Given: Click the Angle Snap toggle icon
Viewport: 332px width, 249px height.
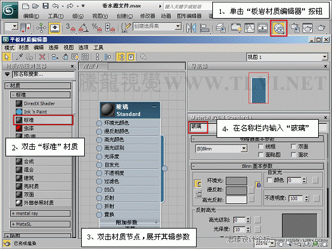Looking at the screenshot, I should 84,28.
